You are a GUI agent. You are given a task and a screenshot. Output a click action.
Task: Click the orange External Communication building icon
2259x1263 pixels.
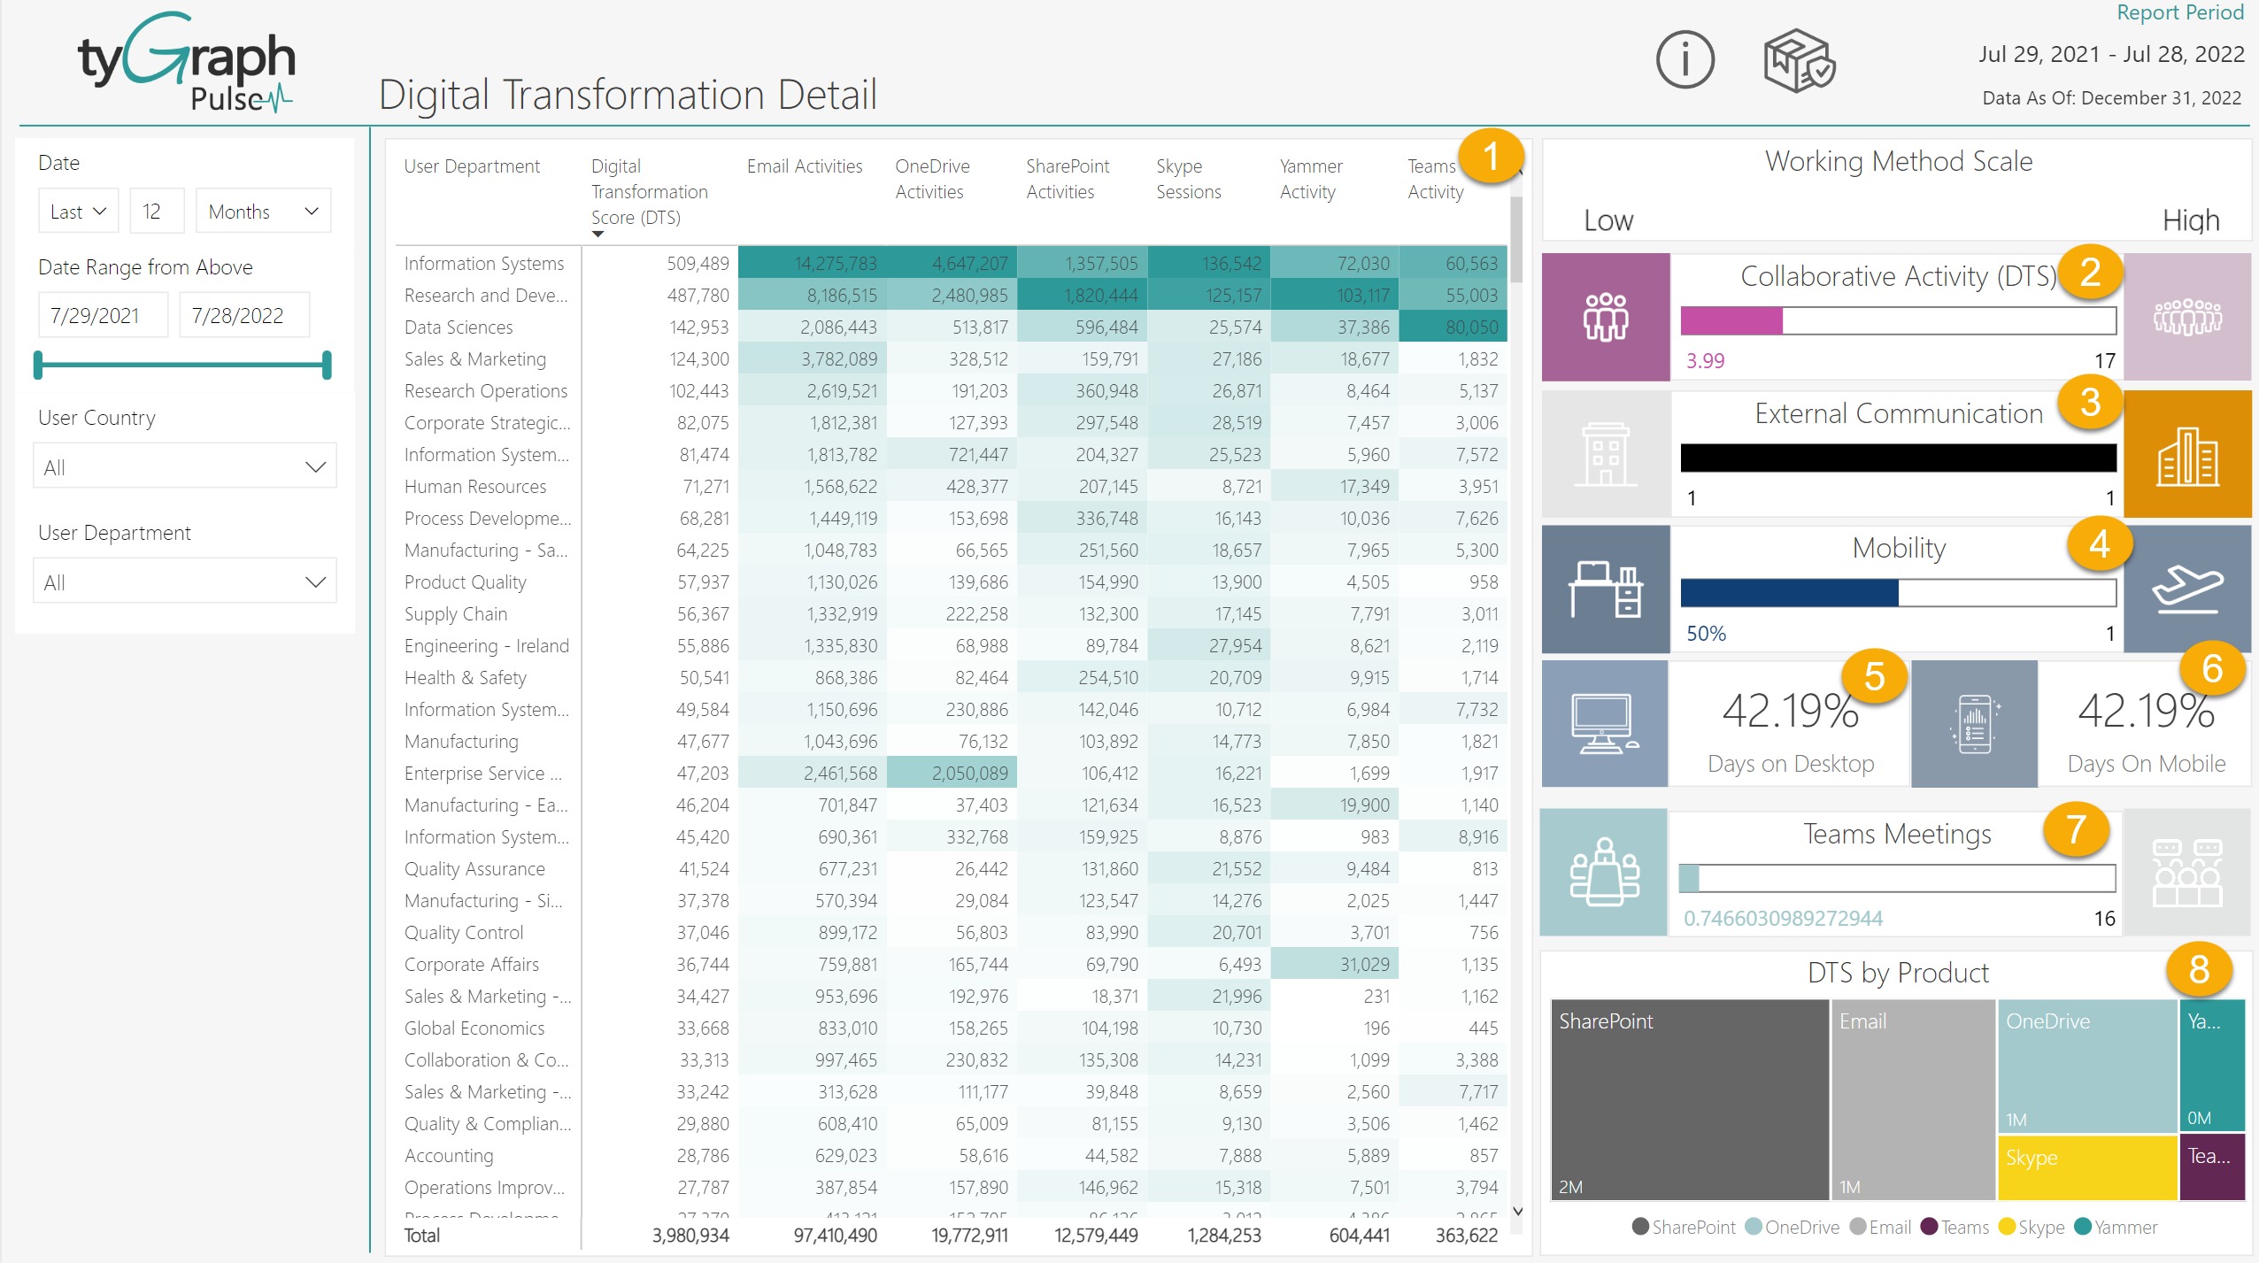(x=2186, y=454)
